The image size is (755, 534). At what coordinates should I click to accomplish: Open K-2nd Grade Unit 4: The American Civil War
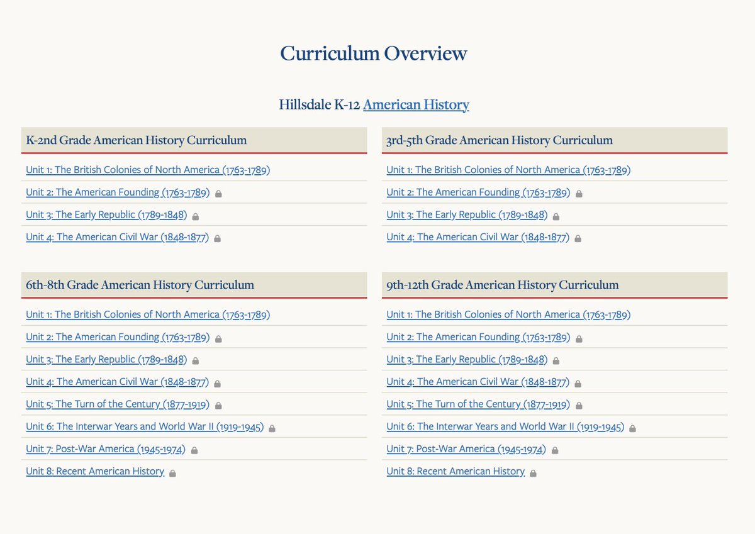tap(118, 237)
